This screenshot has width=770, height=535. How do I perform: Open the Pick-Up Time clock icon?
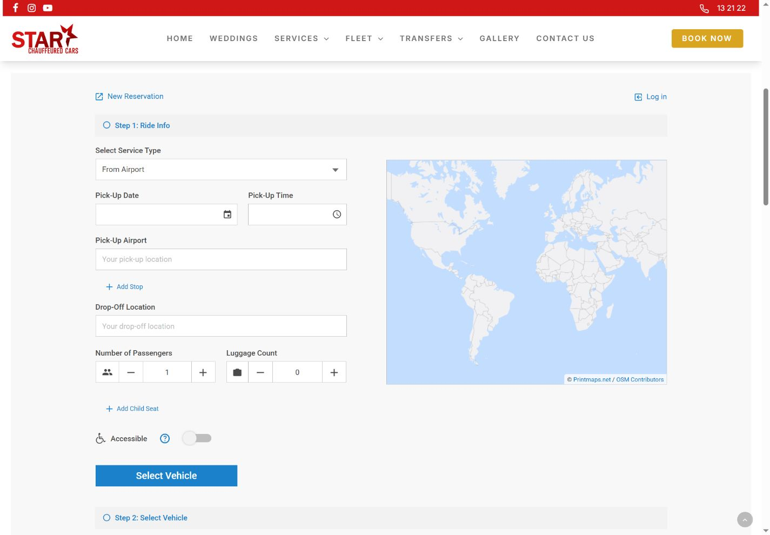[337, 215]
